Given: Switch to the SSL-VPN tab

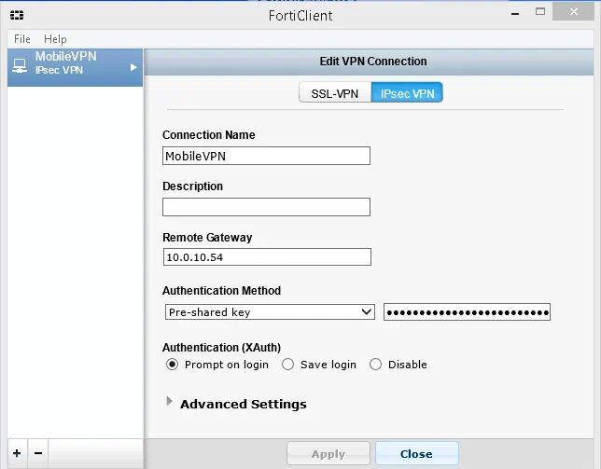Looking at the screenshot, I should (335, 92).
